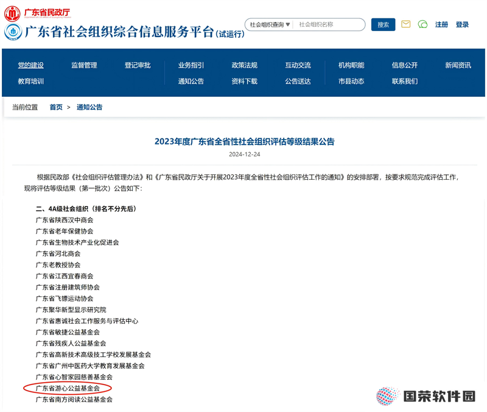Open the 互动交流 menu item

point(298,65)
